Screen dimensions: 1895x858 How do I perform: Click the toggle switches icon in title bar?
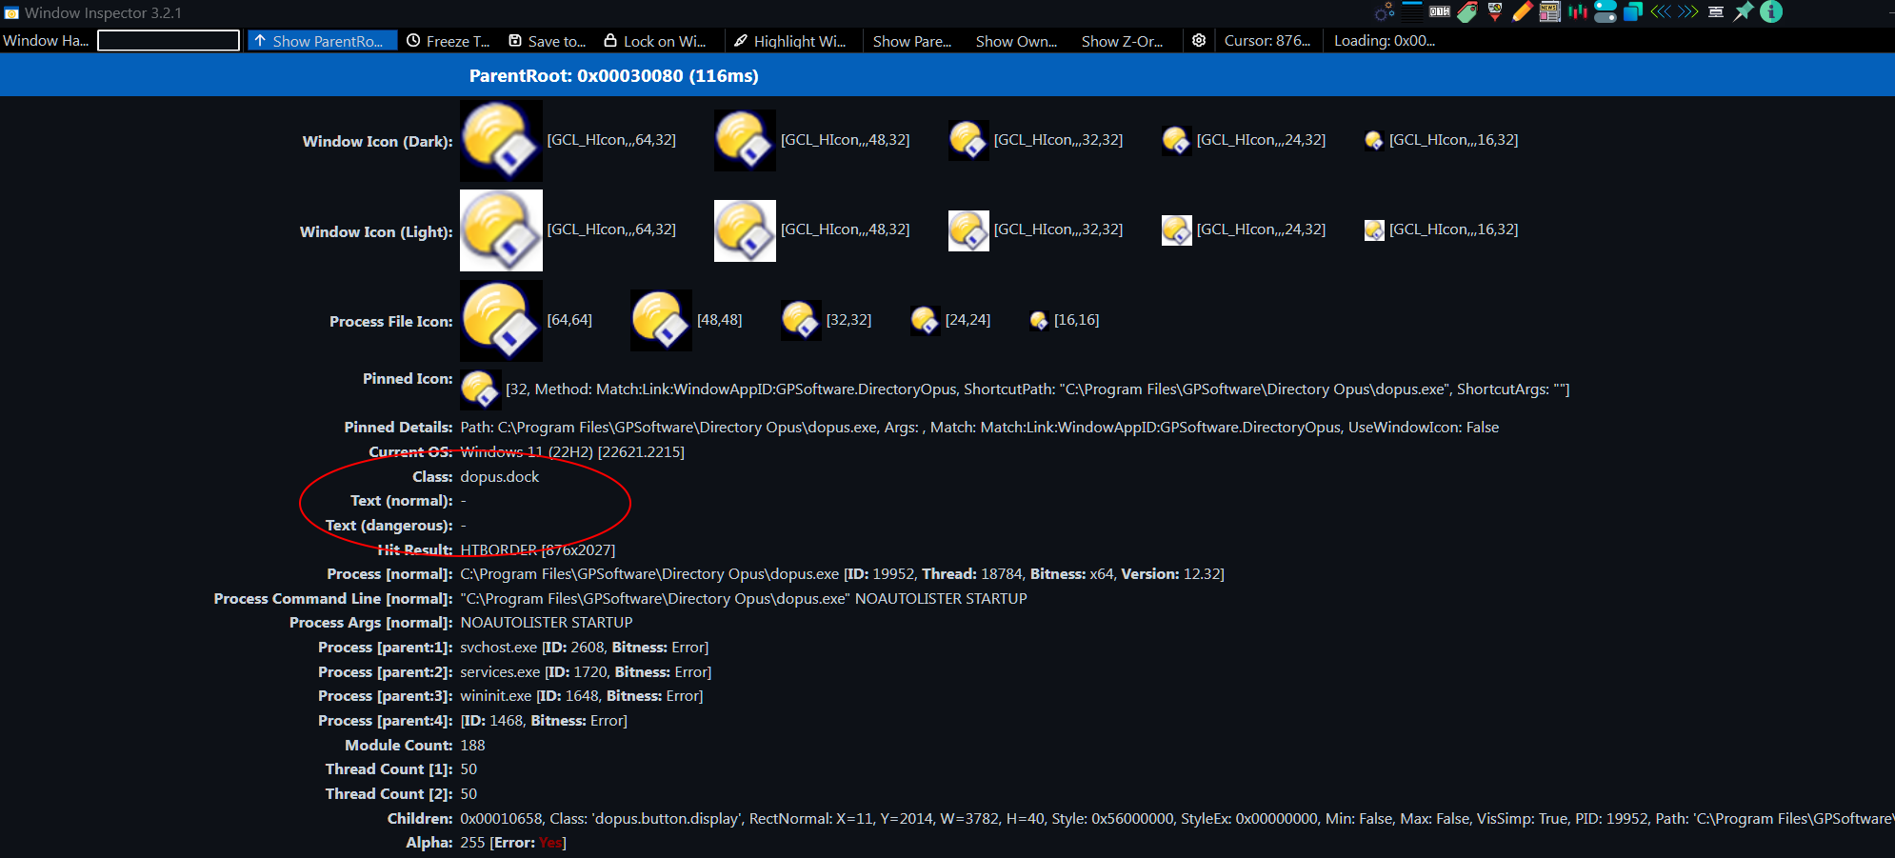[x=1606, y=11]
